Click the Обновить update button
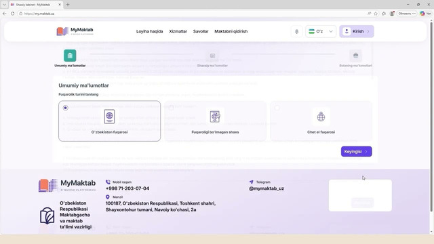434x244 pixels. click(x=407, y=14)
